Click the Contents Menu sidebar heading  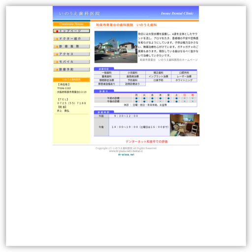tap(71, 24)
